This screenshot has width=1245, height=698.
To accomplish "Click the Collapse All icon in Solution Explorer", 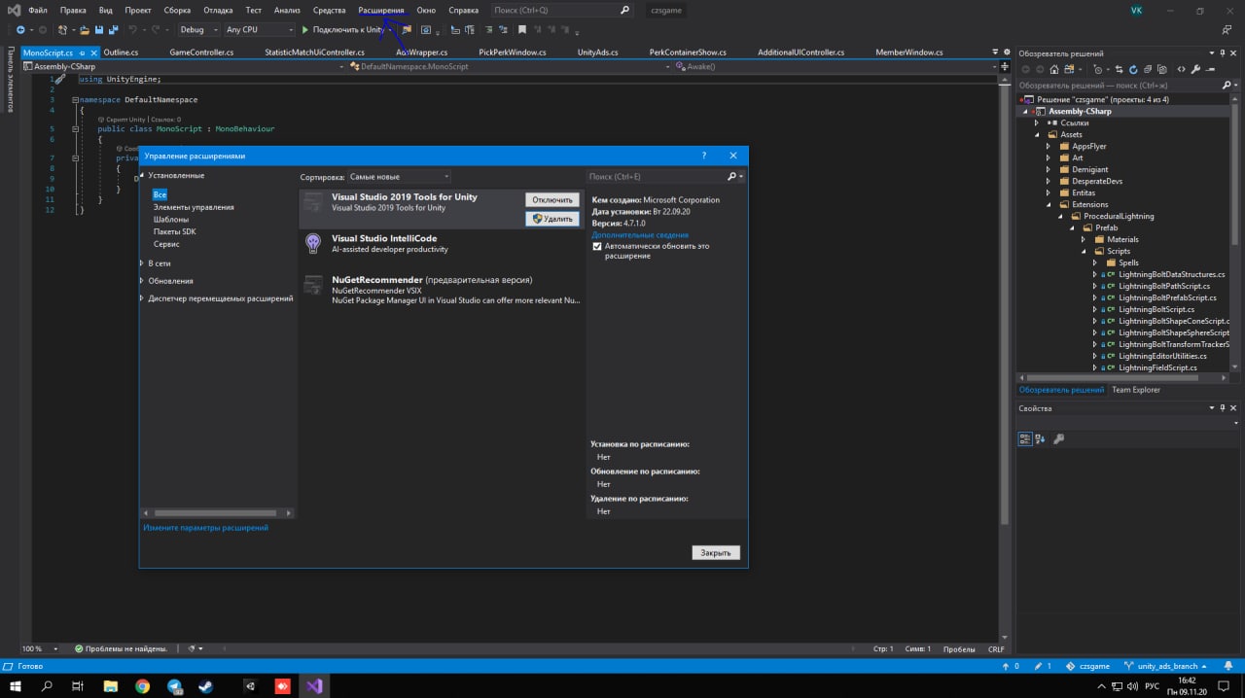I will pos(1147,70).
